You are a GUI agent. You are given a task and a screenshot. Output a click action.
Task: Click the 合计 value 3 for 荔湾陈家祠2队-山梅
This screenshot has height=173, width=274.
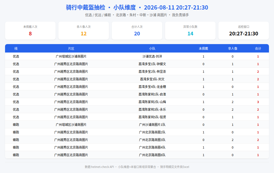tap(258, 102)
